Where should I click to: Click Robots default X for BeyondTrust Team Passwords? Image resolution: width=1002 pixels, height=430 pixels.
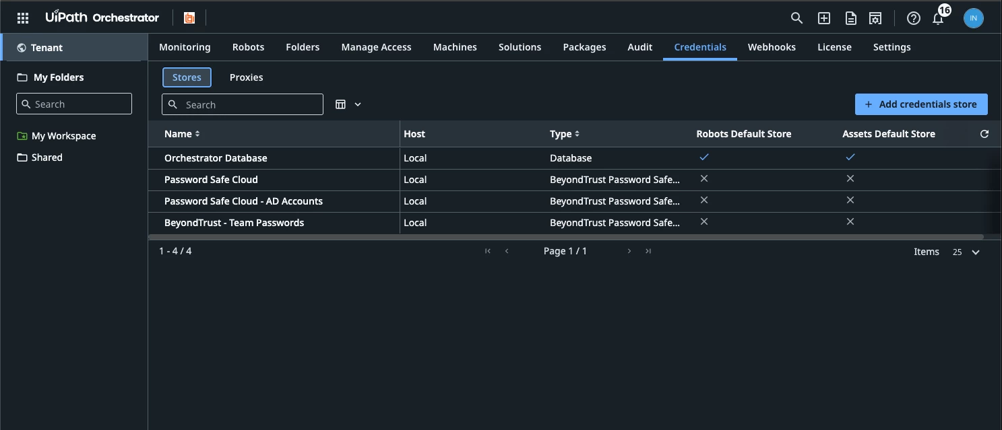click(704, 221)
